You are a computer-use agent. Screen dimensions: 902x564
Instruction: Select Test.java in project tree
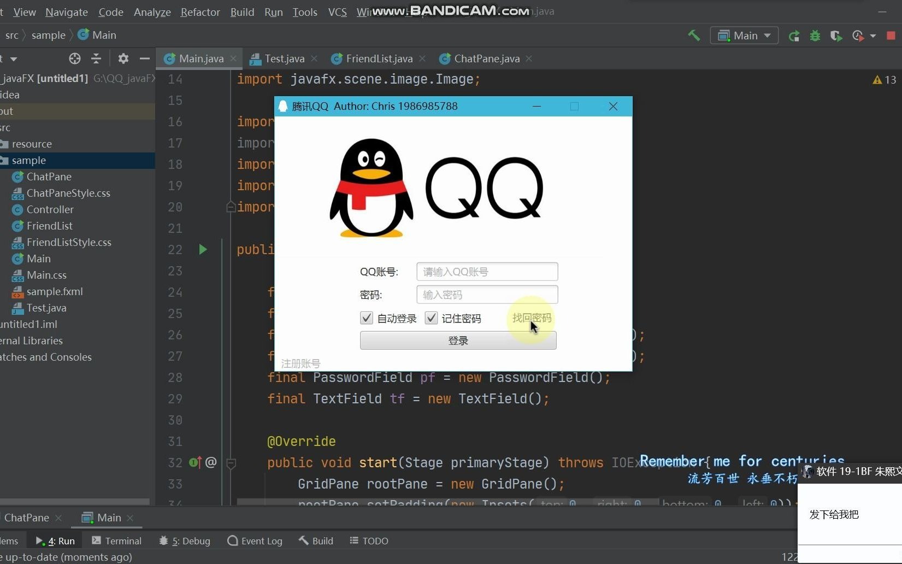(x=46, y=308)
